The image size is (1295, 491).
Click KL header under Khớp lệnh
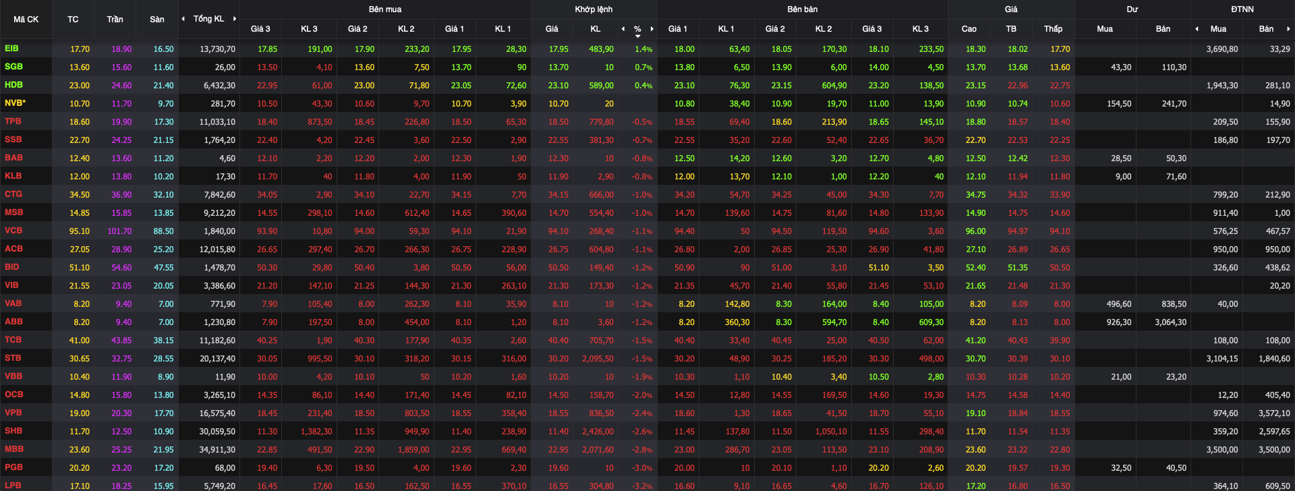tap(596, 29)
